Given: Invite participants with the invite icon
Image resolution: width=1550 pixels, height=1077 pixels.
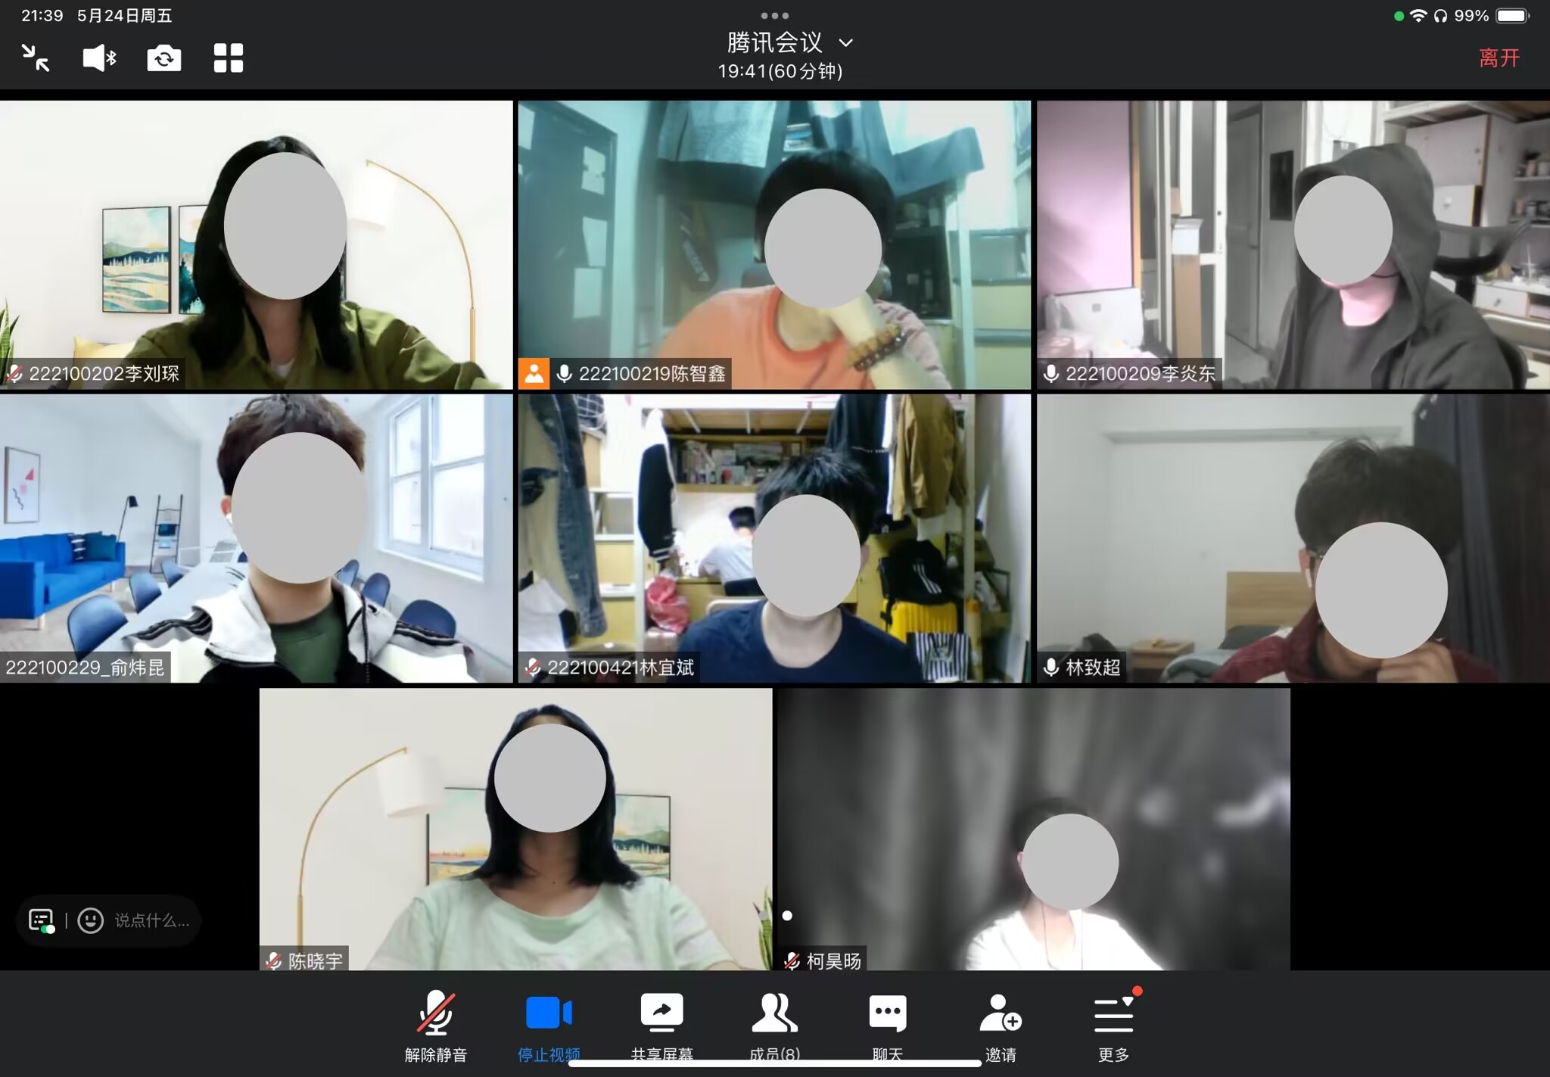Looking at the screenshot, I should [1000, 1023].
